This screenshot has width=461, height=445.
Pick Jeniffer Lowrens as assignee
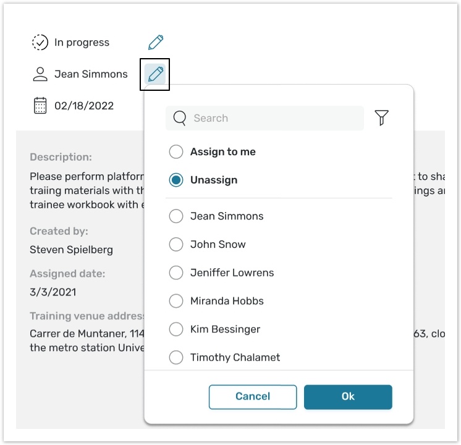tap(176, 273)
